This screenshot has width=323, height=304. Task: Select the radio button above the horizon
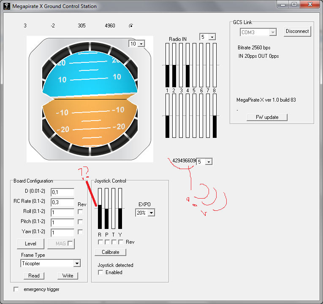pyautogui.click(x=131, y=26)
